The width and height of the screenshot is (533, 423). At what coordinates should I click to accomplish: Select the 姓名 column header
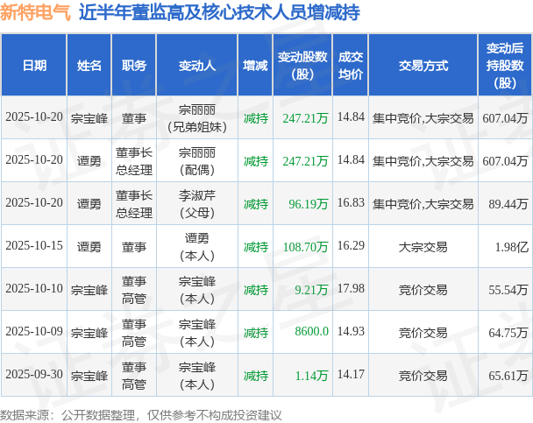pyautogui.click(x=89, y=65)
